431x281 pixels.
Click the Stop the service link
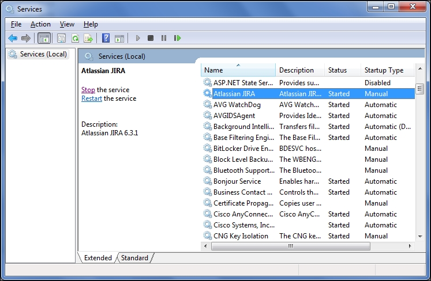click(88, 90)
